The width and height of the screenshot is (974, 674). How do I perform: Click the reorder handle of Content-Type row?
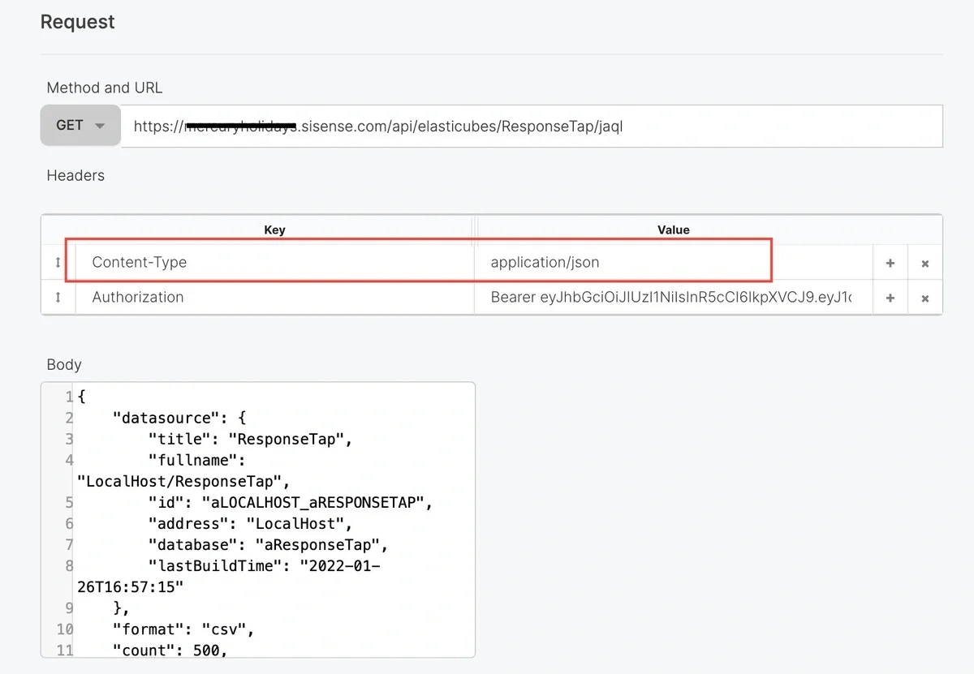tap(58, 263)
